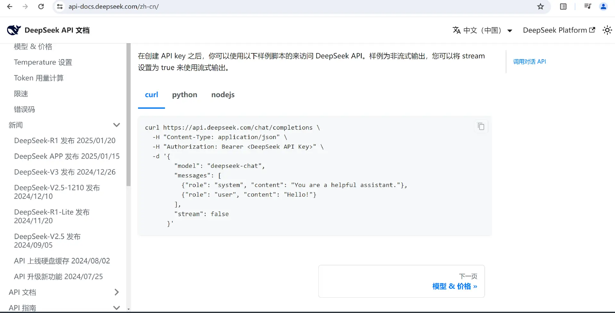Open DeepSeek-V3 发布 2024/12/26 news

[x=65, y=172]
